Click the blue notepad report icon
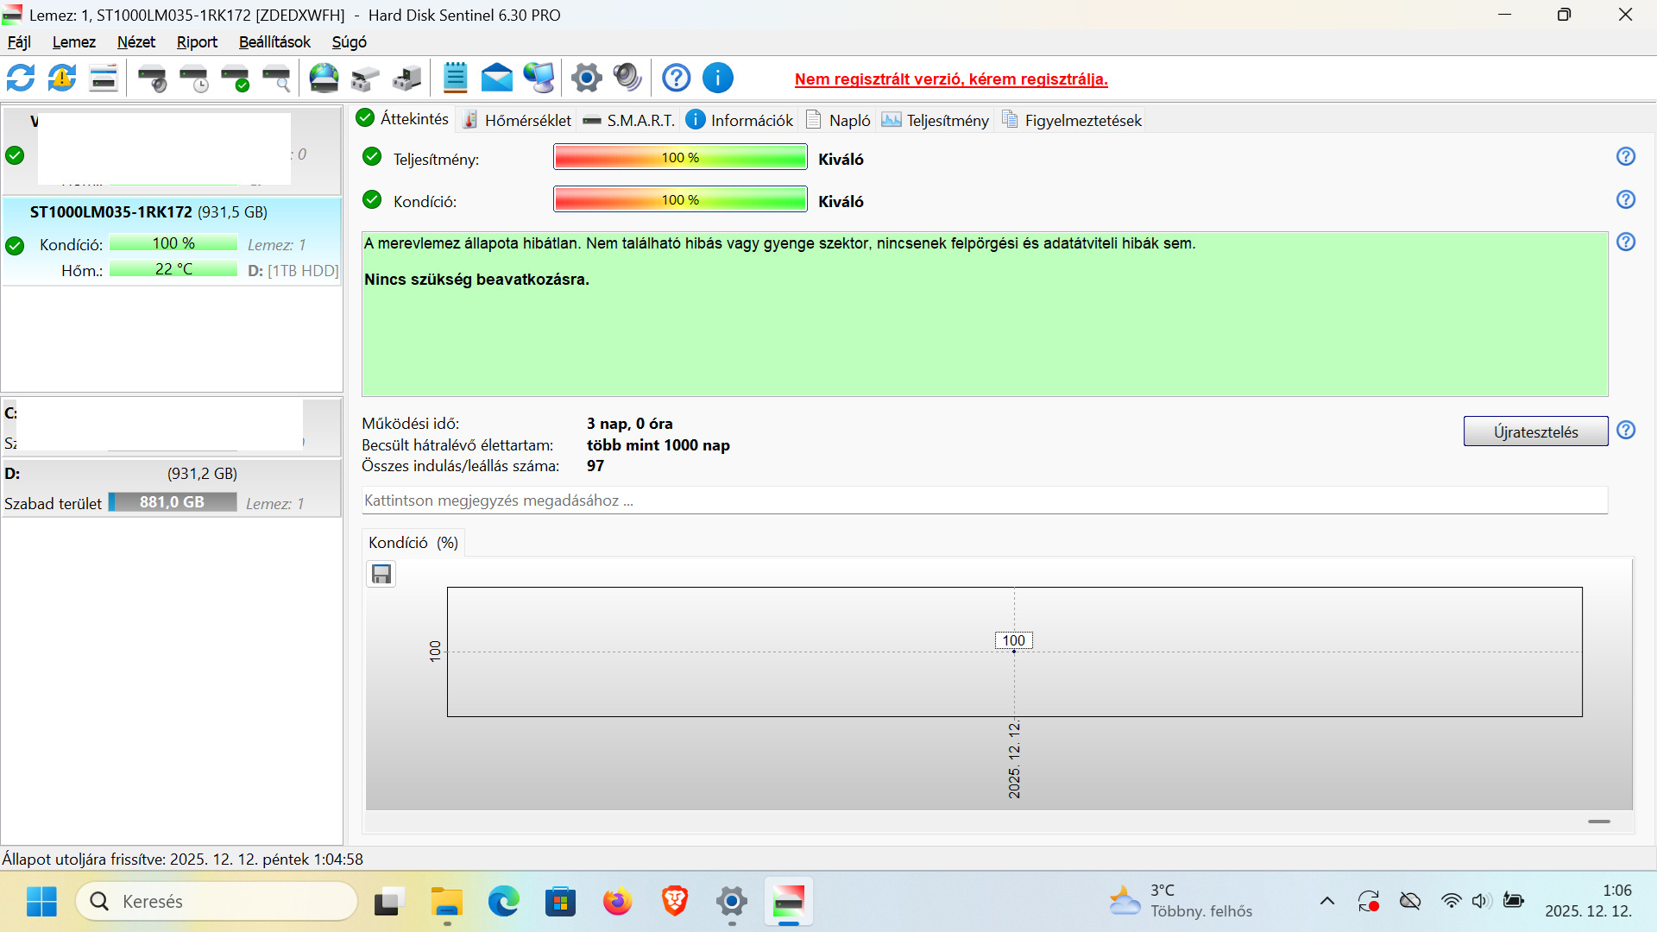Viewport: 1657px width, 932px height. point(455,79)
